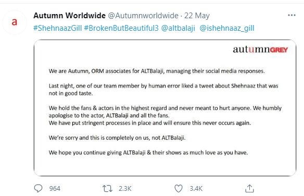Viewport: 304px width, 196px height.
Task: Visit the @ishehnaaz_gill mention
Action: [x=227, y=28]
